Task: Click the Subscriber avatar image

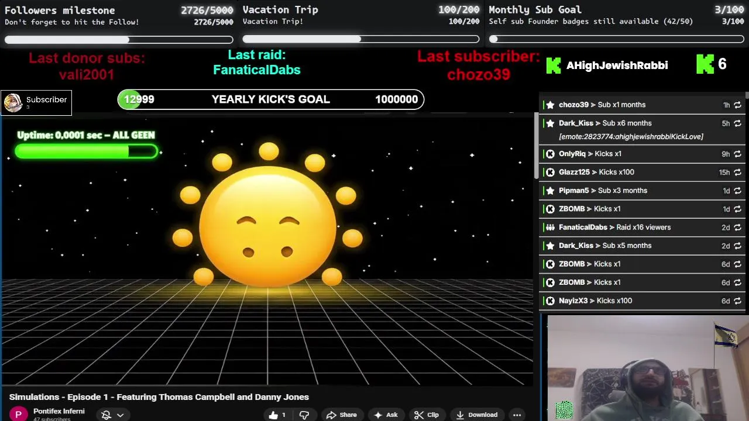Action: click(13, 103)
